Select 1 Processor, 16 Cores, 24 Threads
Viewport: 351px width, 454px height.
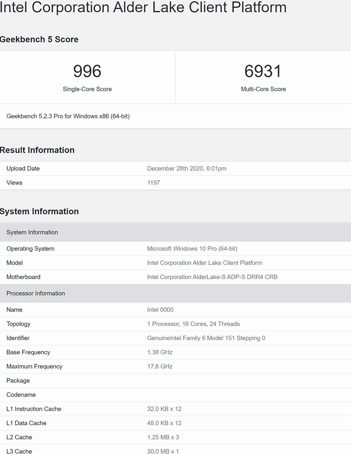tap(194, 324)
